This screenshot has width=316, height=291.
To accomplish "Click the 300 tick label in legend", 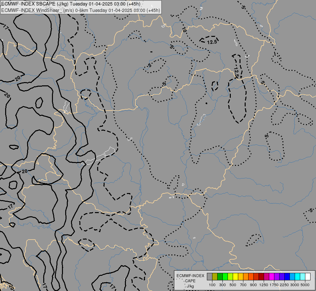I will 222,285.
